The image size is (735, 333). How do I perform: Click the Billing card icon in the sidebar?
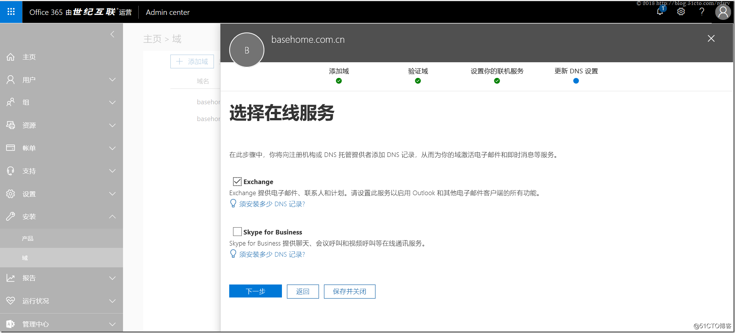[11, 148]
